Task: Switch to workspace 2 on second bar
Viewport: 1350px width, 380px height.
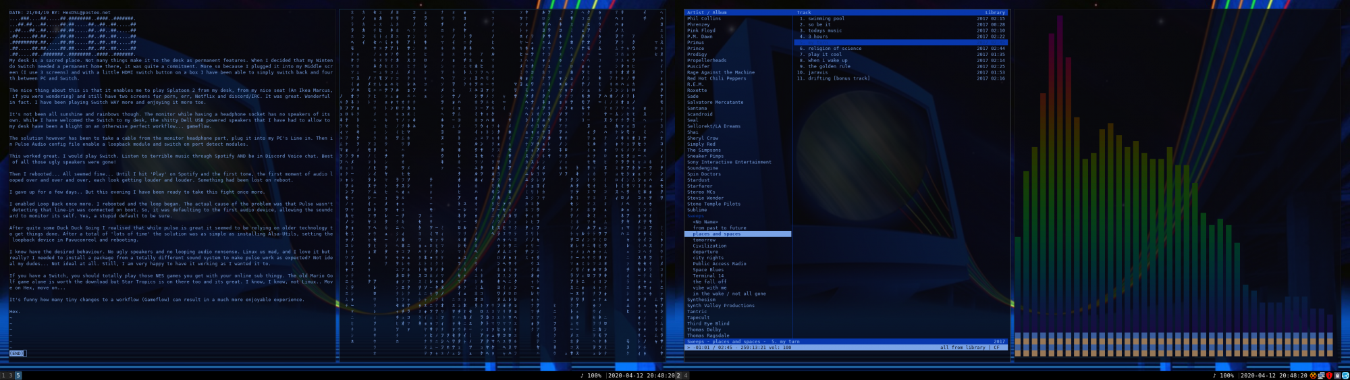Action: (x=678, y=376)
